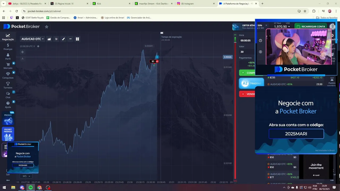This screenshot has height=191, width=340.
Task: Open the Perfil profile page
Action: tap(8, 57)
